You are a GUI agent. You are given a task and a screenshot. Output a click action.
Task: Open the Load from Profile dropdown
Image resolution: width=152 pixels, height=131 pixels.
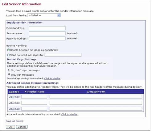point(44,15)
